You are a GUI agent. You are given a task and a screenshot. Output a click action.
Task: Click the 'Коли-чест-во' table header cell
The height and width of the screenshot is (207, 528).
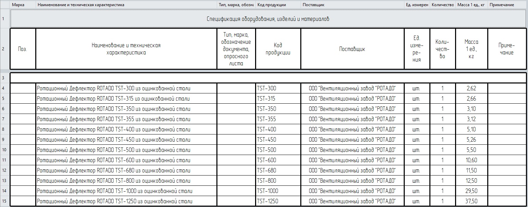(x=443, y=49)
